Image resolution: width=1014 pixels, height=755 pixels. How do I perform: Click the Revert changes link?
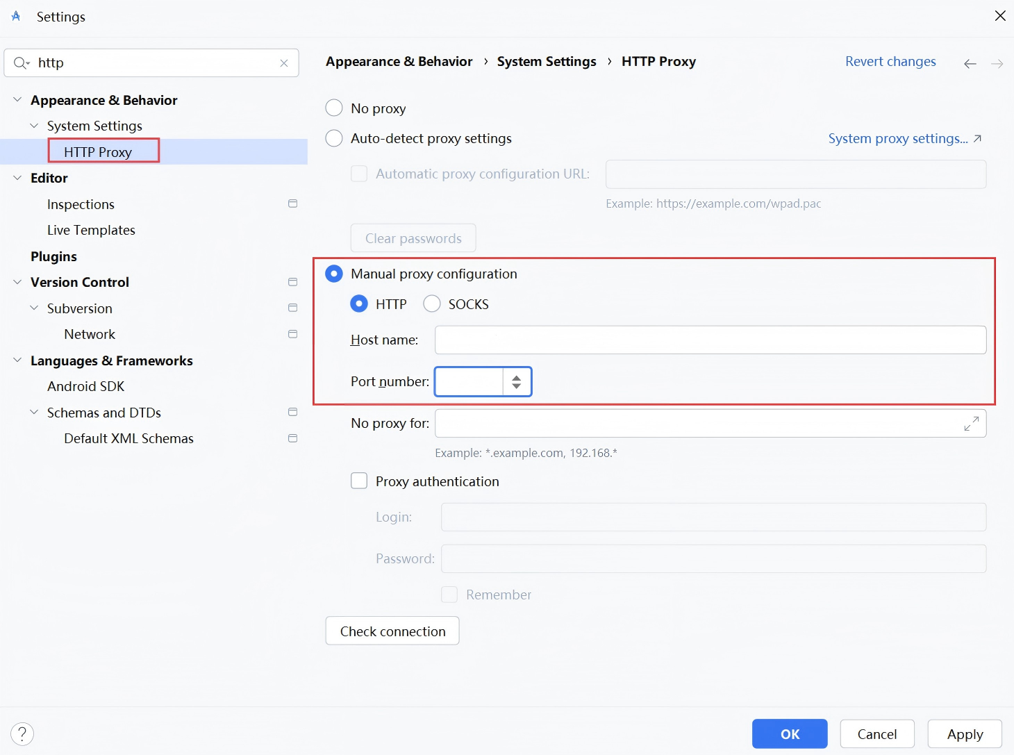click(x=890, y=61)
